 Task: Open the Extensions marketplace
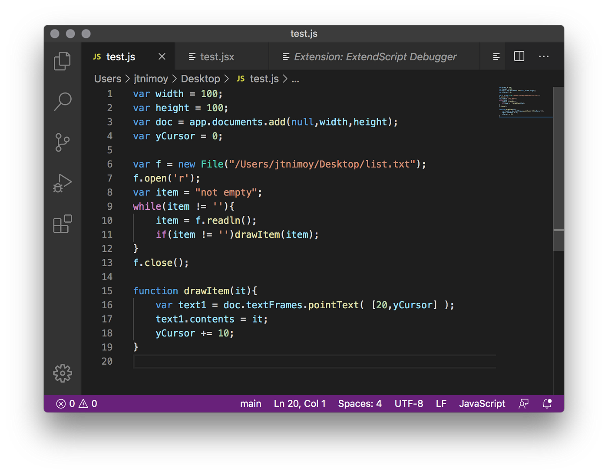(x=62, y=224)
